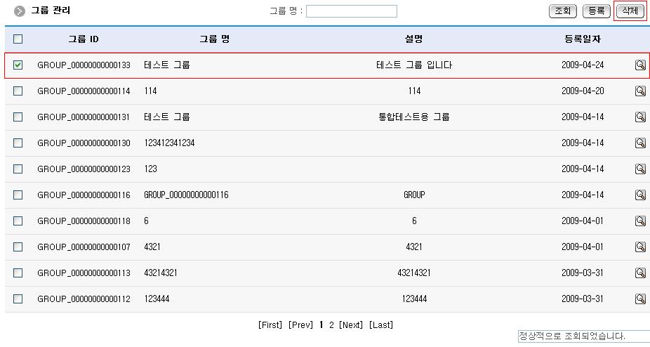
Task: Open magnifier icon for GROUP_00000000000130 row
Action: (640, 143)
